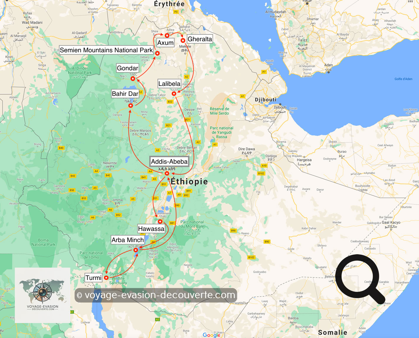Click the Addis-Abeba red marker
Viewport: 419px width, 338px height.
point(167,173)
